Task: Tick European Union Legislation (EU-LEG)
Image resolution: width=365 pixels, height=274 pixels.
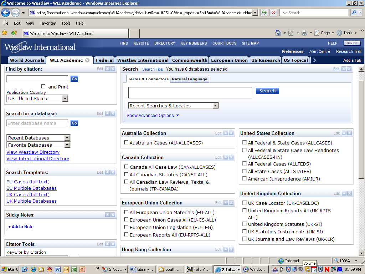Action: [126, 227]
